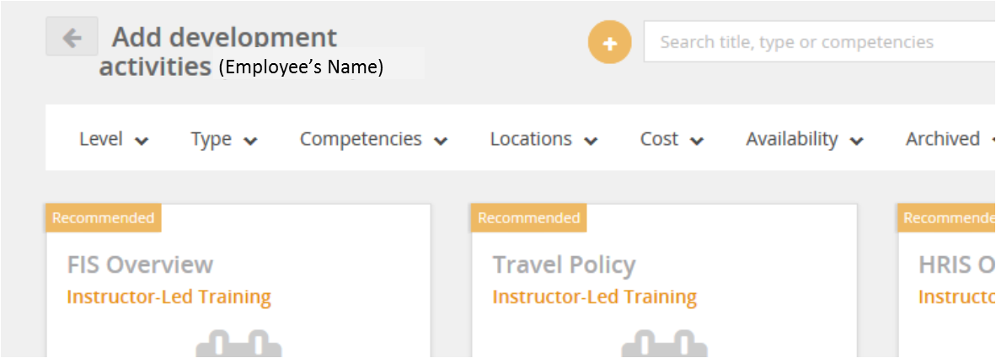Click the back arrow button

(72, 36)
